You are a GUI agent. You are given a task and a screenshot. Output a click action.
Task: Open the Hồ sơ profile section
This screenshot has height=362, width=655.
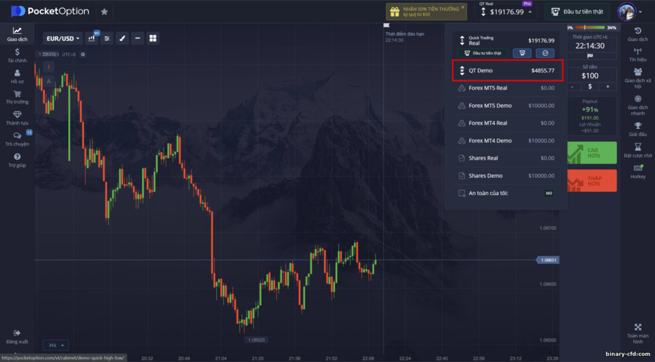(16, 76)
